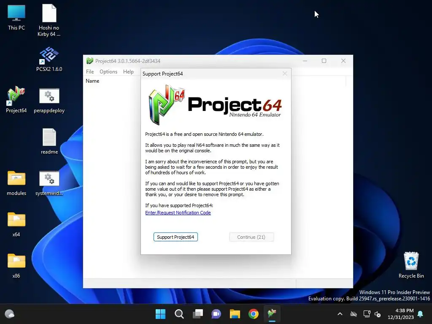Viewport: 432px width, 324px height.
Task: Close the Support Project64 dialog
Action: point(285,73)
